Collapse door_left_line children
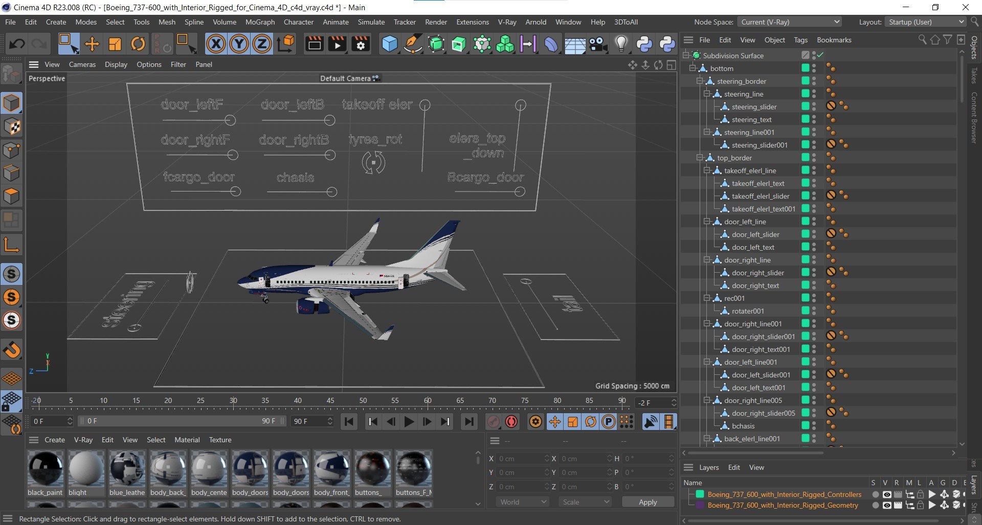The height and width of the screenshot is (525, 982). 707,221
